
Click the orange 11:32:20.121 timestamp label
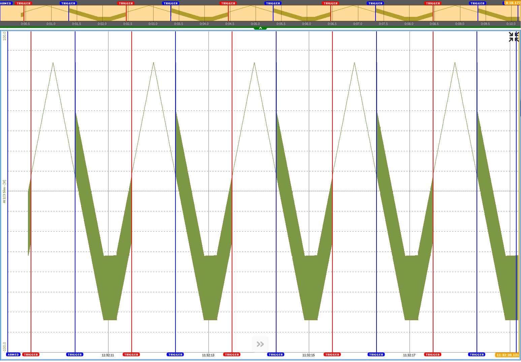(x=508, y=355)
